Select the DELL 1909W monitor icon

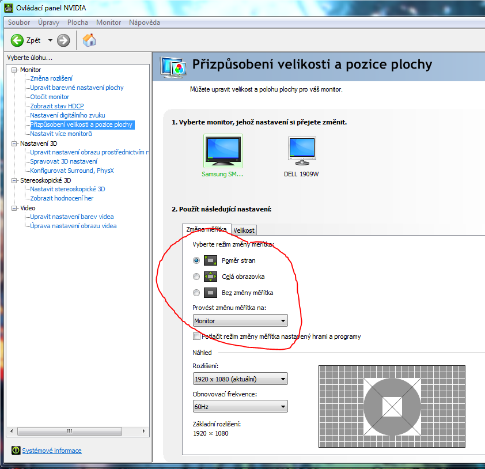(301, 151)
